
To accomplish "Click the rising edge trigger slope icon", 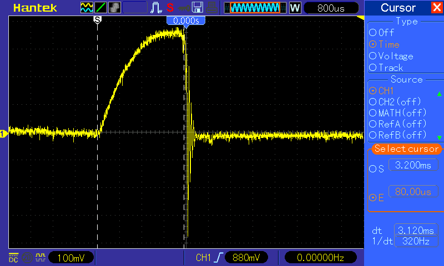I will (x=219, y=258).
